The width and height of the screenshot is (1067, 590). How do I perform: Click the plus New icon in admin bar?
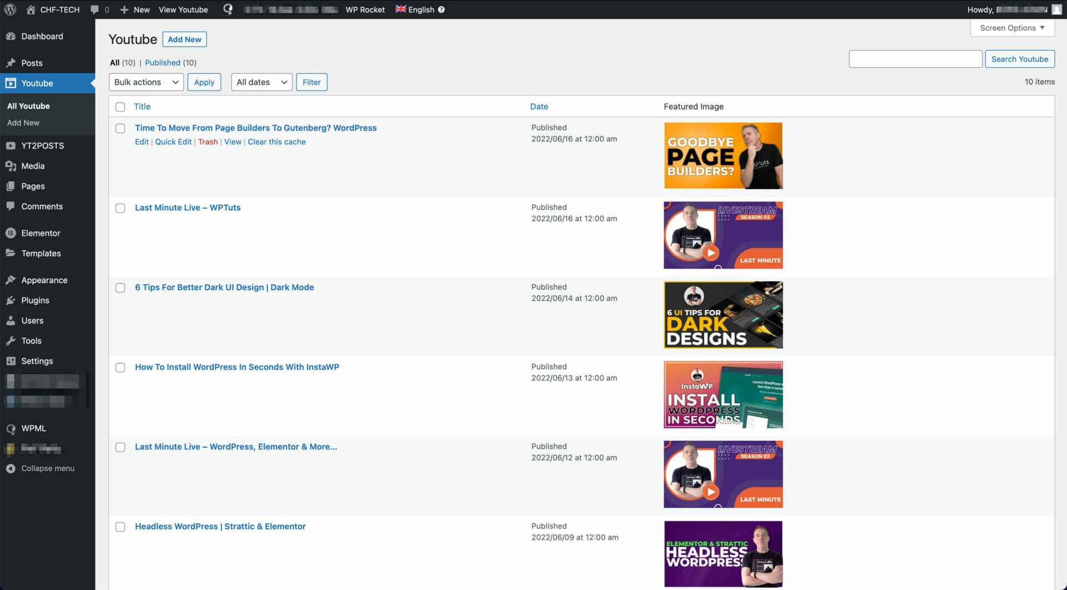[124, 9]
